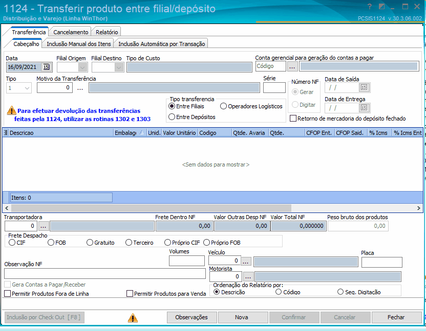Click the Série input field
The width and height of the screenshot is (426, 331).
pos(274,88)
